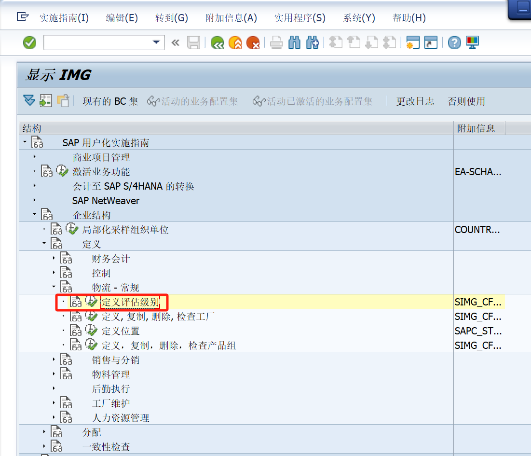Click the window menu icon left of 实施指南

[x=23, y=16]
